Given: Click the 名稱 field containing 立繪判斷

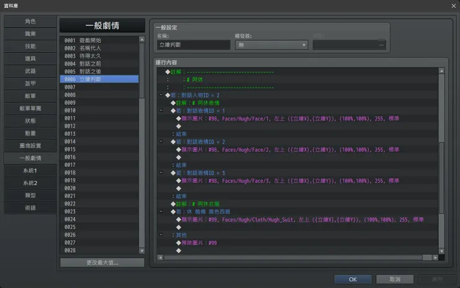Looking at the screenshot, I should tap(193, 45).
